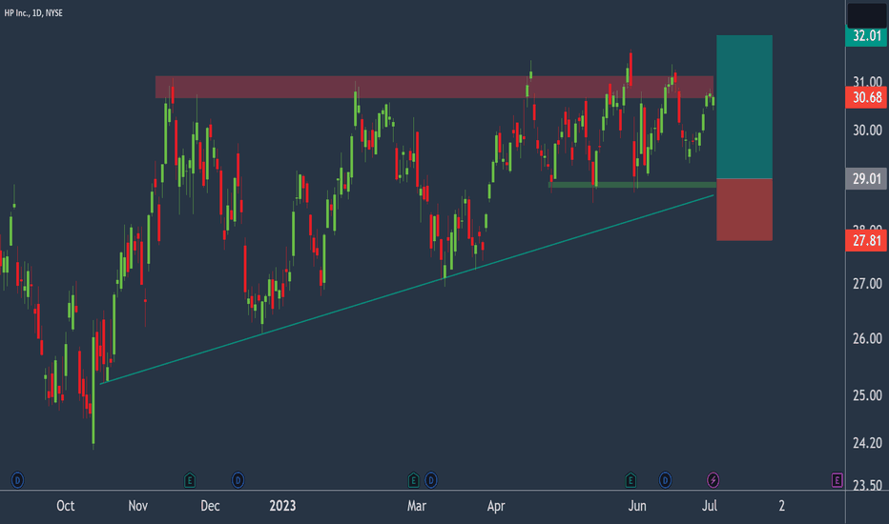
Task: Select the teal ascending trendline
Action: pos(406,290)
